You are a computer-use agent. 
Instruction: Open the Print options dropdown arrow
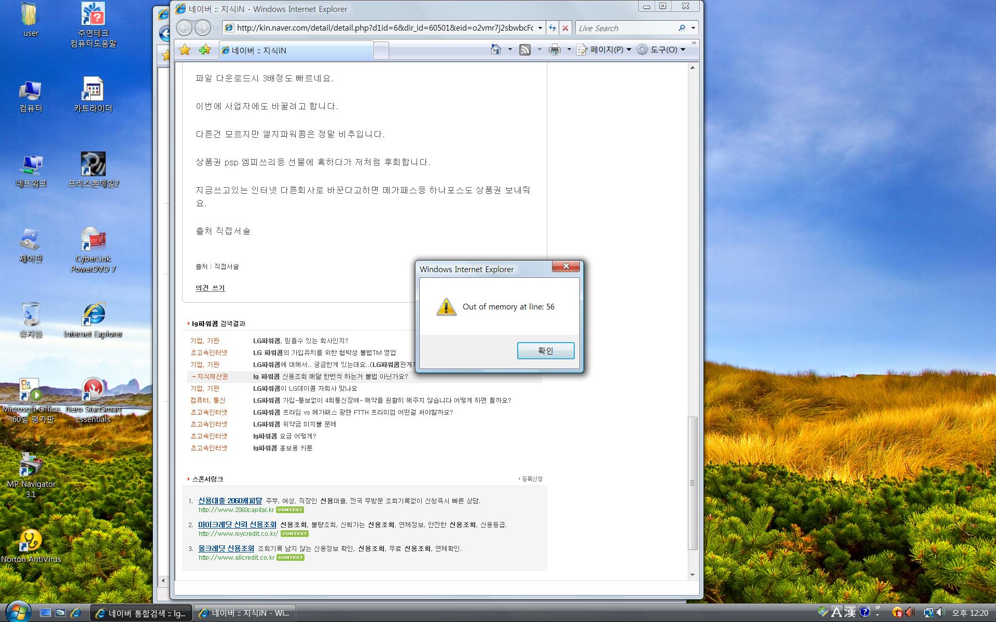coord(569,50)
